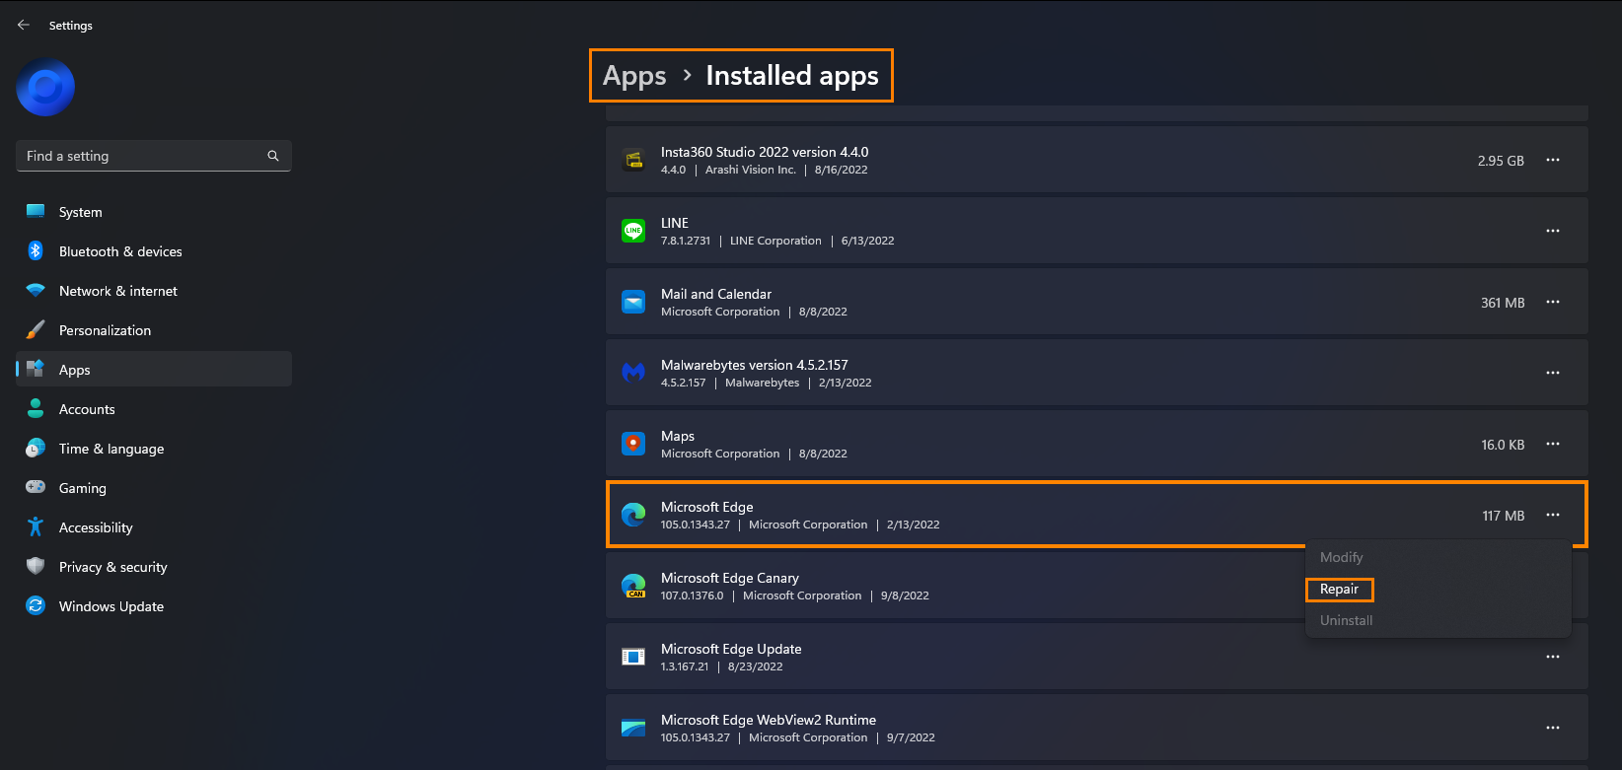The image size is (1622, 770).
Task: Click the search magnifier icon
Action: [x=273, y=156]
